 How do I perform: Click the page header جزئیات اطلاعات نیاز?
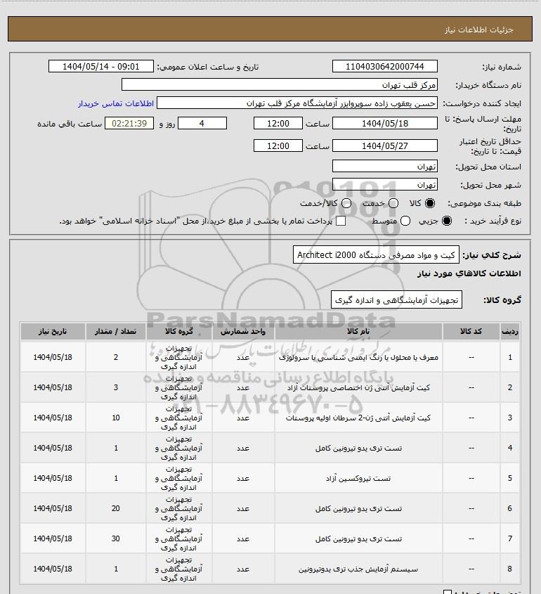point(479,30)
